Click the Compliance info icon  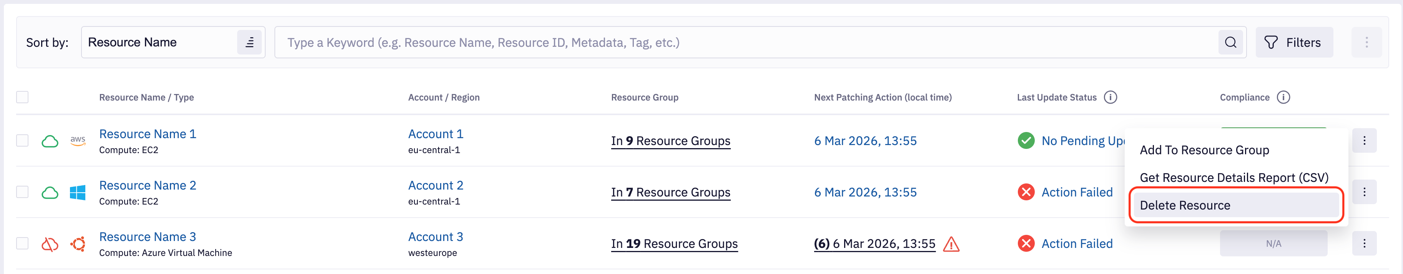click(1283, 97)
